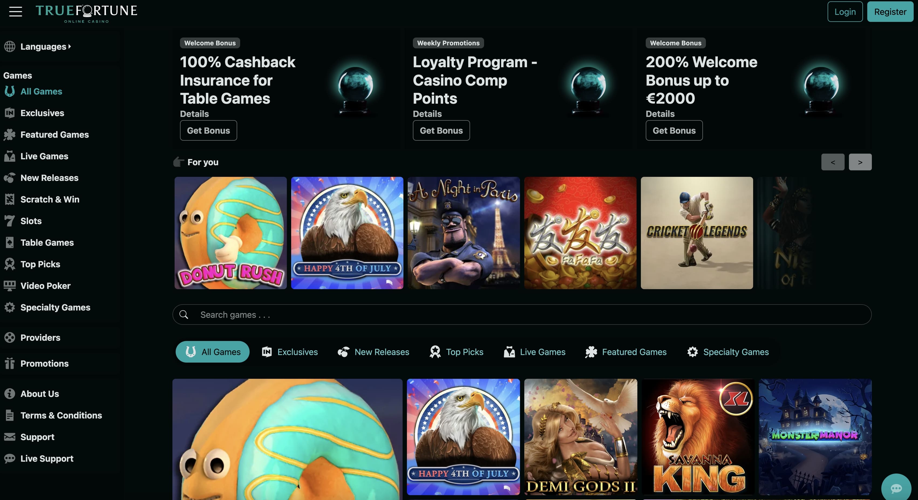Focus the Search games field
This screenshot has height=500, width=918.
[522, 315]
